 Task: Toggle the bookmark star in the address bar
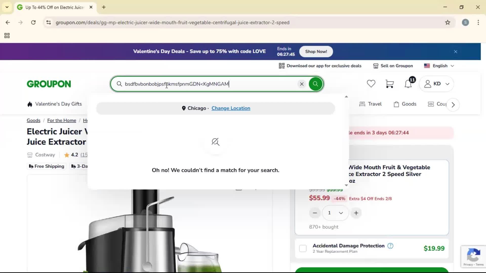click(448, 22)
